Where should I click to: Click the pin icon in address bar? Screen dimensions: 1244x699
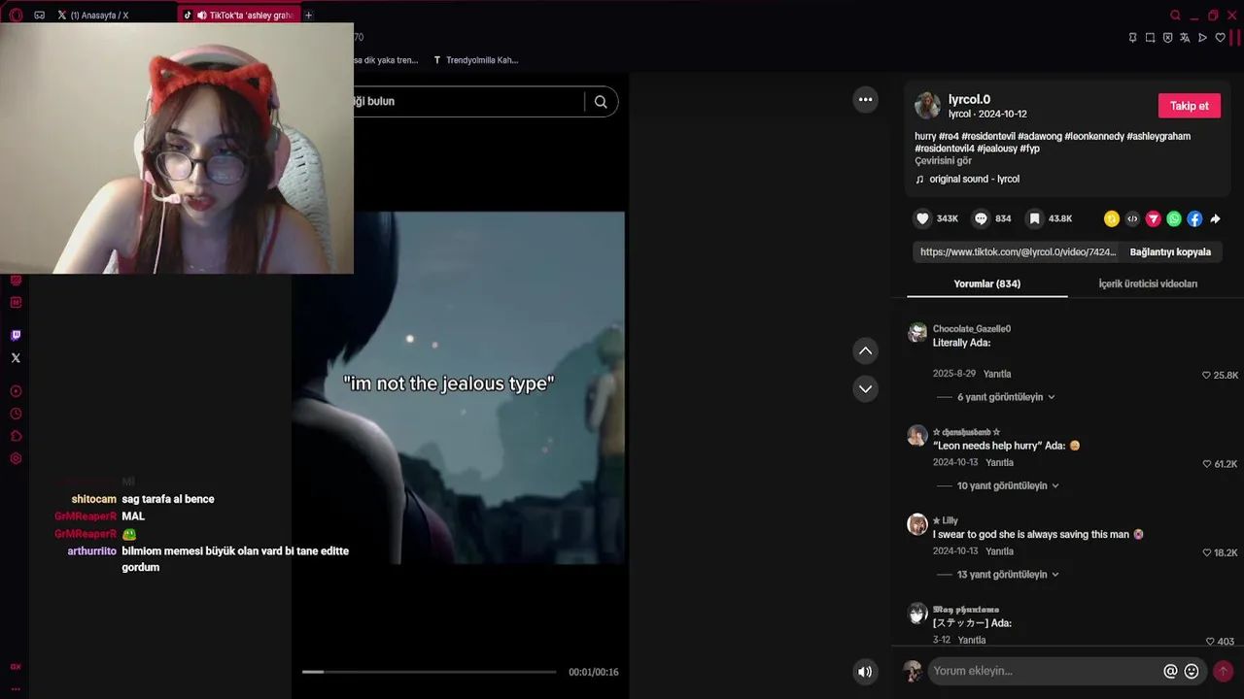coord(1132,38)
